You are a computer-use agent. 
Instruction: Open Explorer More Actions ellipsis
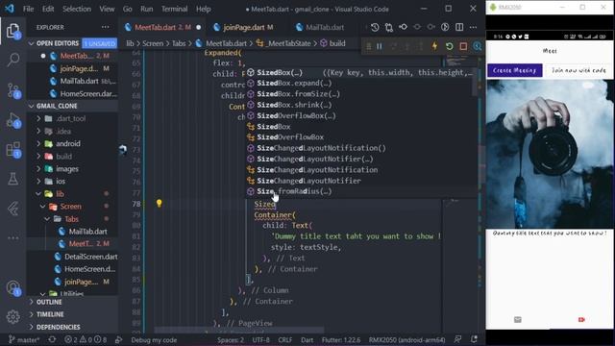click(105, 27)
